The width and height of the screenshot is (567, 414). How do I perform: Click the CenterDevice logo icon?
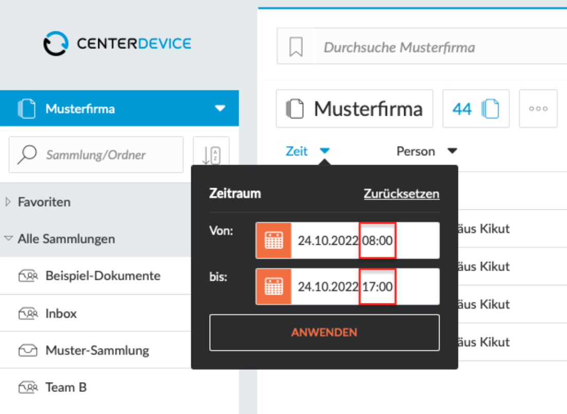coord(56,43)
